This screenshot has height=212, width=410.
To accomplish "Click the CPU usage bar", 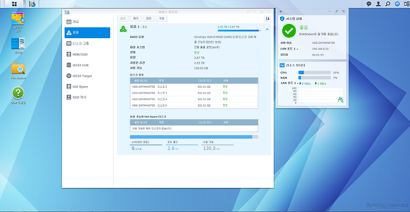I will coord(314,72).
